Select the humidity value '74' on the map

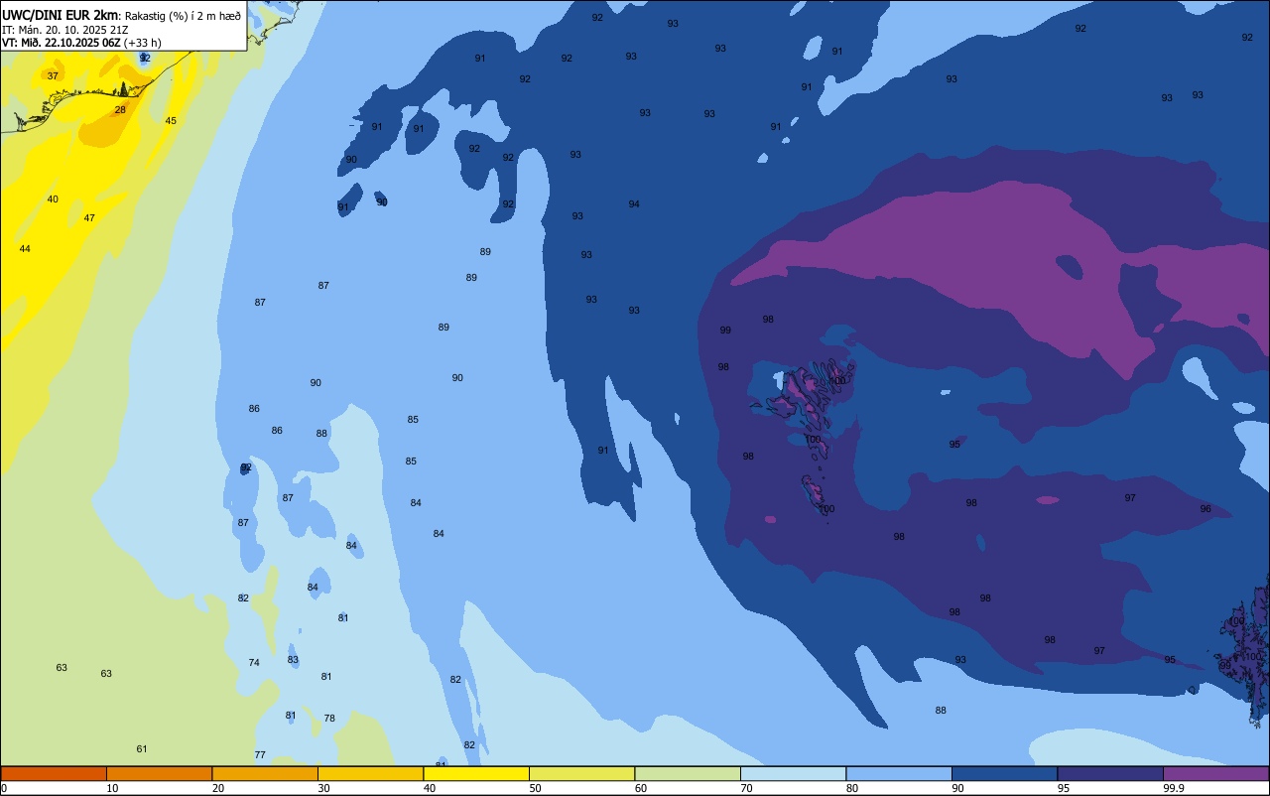click(x=254, y=663)
